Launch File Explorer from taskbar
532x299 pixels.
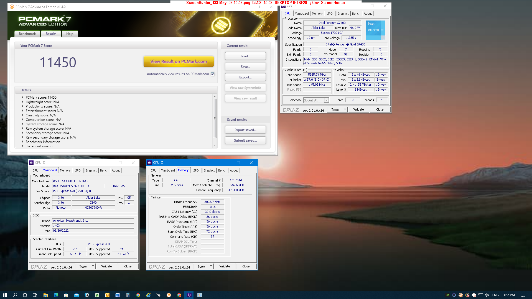pyautogui.click(x=46, y=295)
